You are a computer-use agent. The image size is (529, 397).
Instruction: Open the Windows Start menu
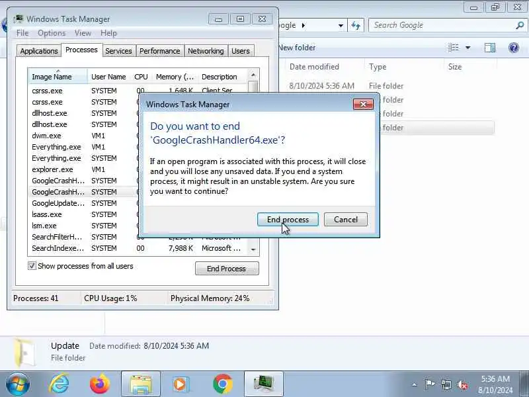[18, 384]
